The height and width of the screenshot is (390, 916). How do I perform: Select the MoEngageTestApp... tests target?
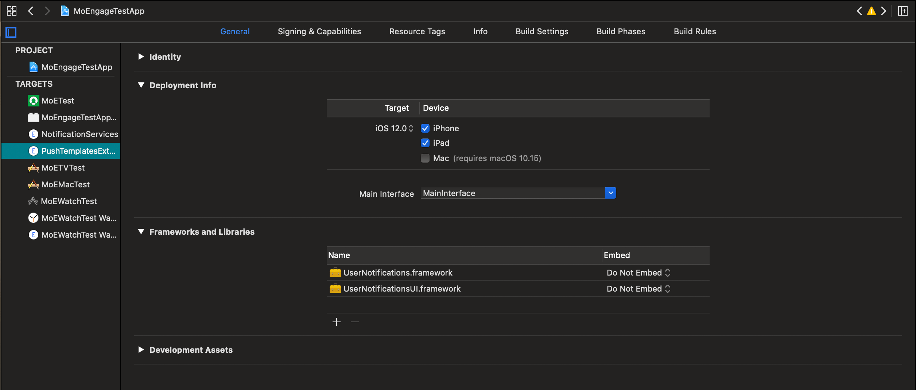[72, 117]
